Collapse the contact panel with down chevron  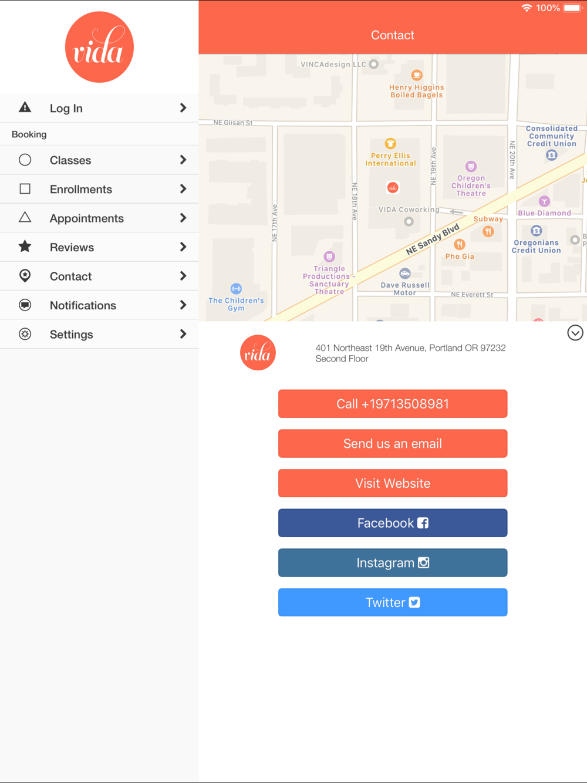point(575,333)
